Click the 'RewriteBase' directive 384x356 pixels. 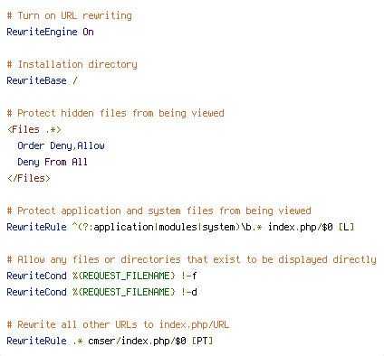pyautogui.click(x=36, y=80)
